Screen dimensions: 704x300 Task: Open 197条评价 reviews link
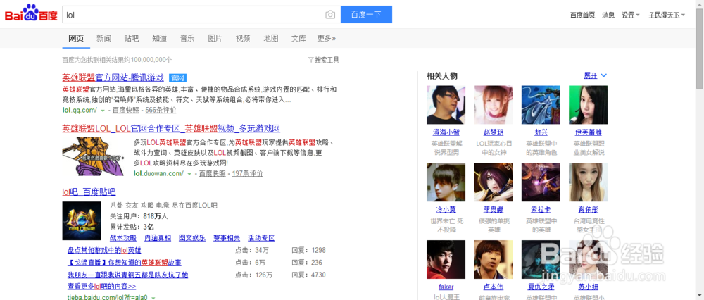(x=247, y=173)
